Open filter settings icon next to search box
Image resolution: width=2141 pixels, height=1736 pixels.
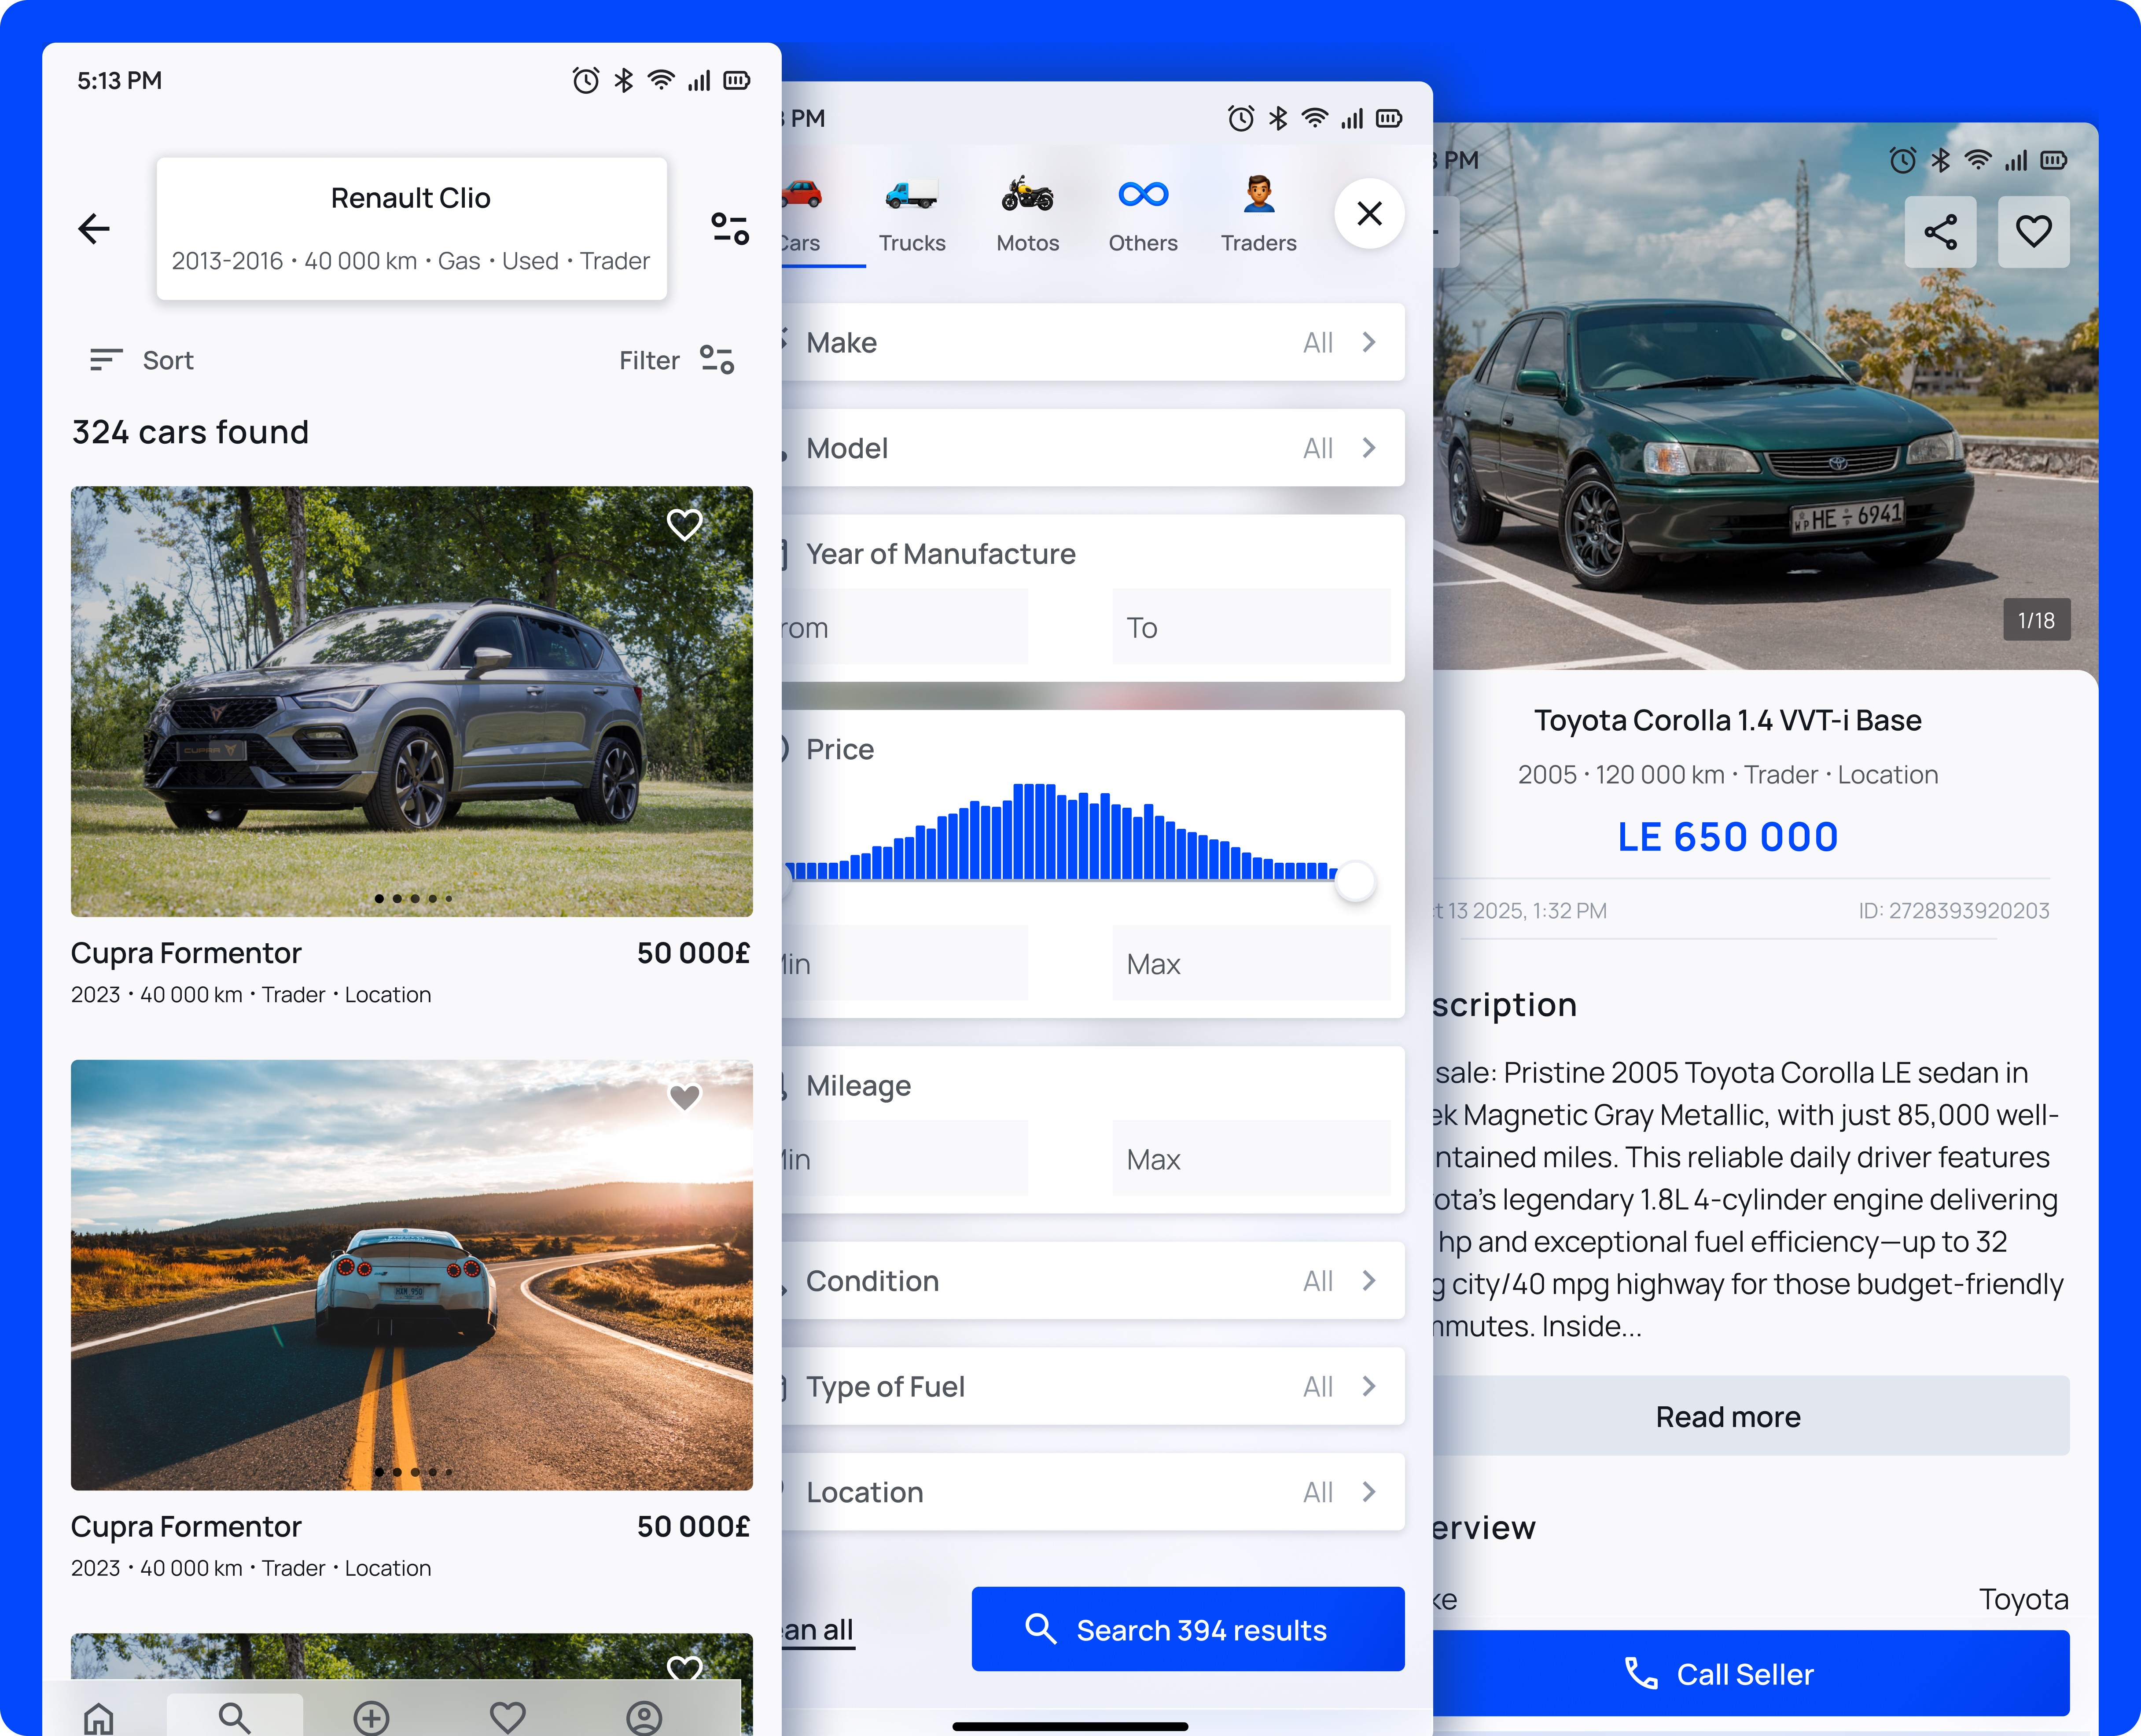pos(730,229)
